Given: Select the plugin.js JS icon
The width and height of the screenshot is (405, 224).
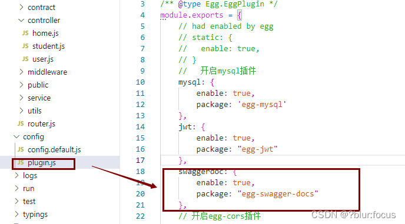Looking at the screenshot, I should click(x=21, y=163).
